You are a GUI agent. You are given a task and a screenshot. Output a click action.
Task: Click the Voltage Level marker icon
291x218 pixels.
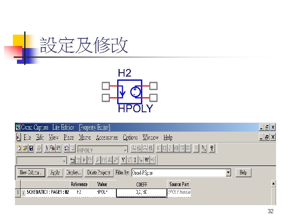tap(98, 160)
